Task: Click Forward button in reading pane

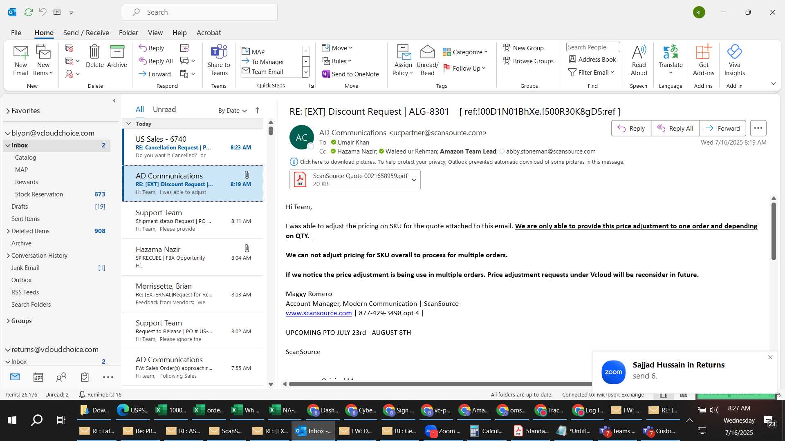Action: pyautogui.click(x=723, y=128)
